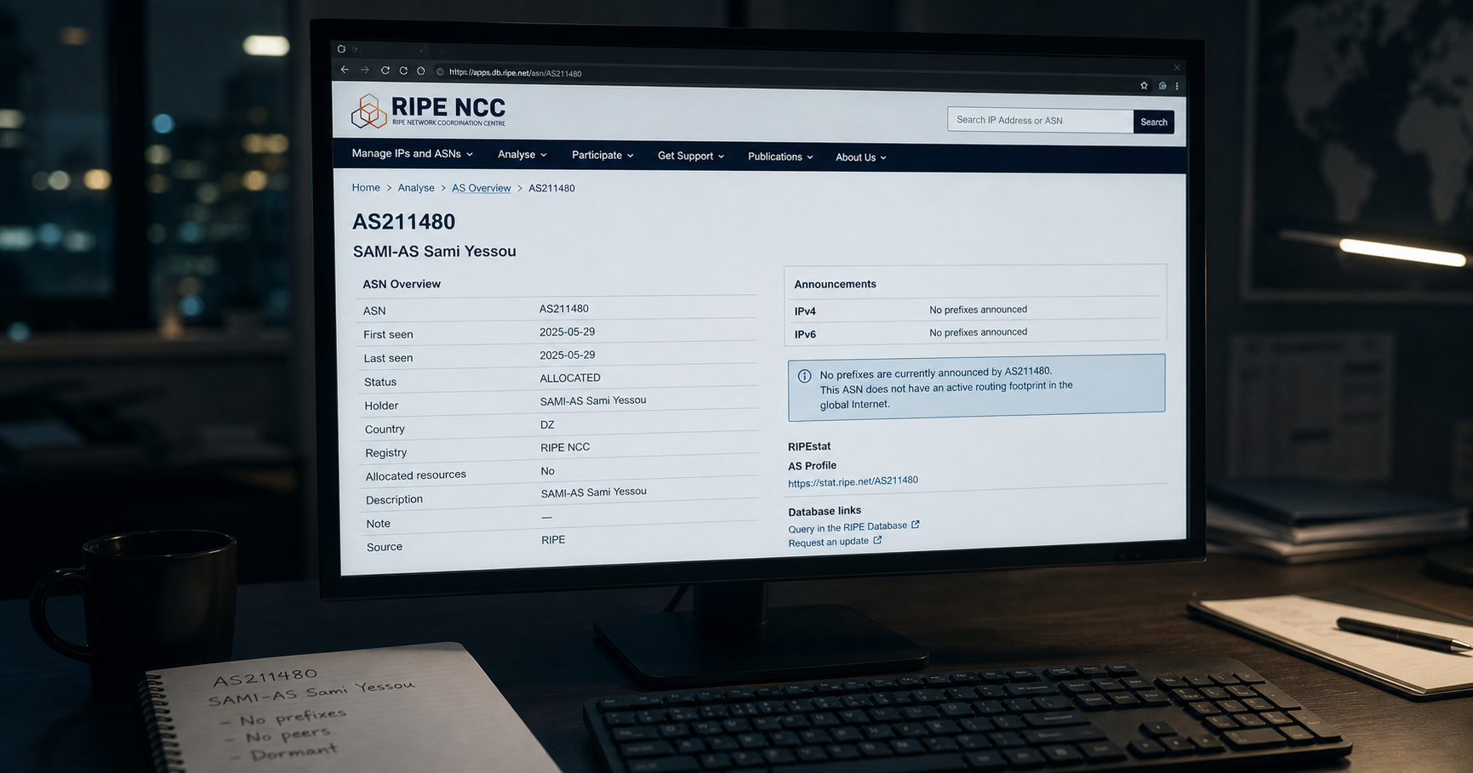Viewport: 1473px width, 773px height.
Task: Click the ASN Overview section heading
Action: (x=402, y=284)
